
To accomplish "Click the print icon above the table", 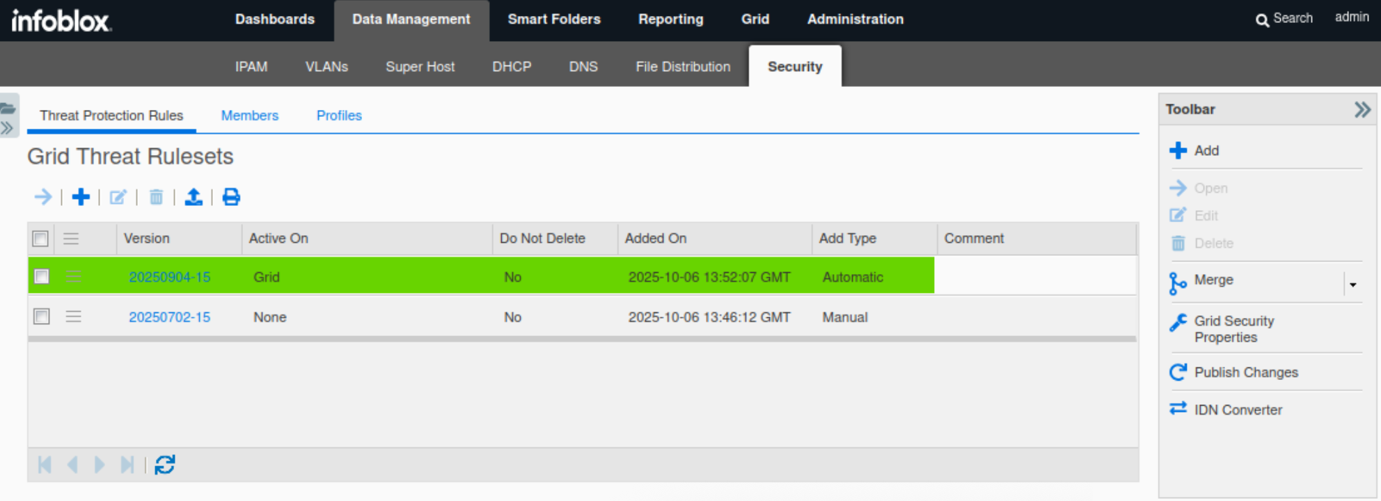I will (x=231, y=198).
